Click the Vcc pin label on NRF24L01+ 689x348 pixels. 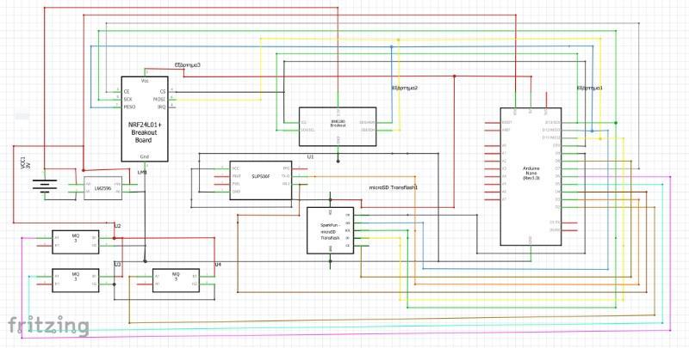(145, 81)
